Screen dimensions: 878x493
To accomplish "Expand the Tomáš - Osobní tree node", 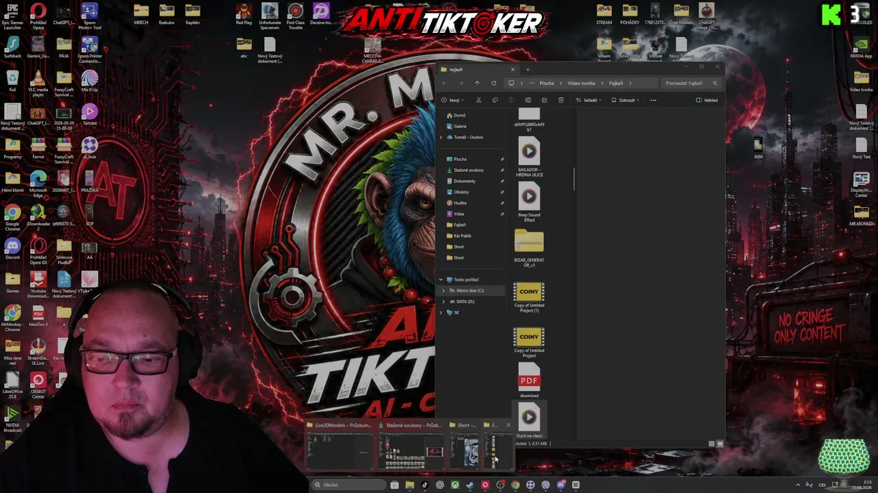I will [441, 137].
